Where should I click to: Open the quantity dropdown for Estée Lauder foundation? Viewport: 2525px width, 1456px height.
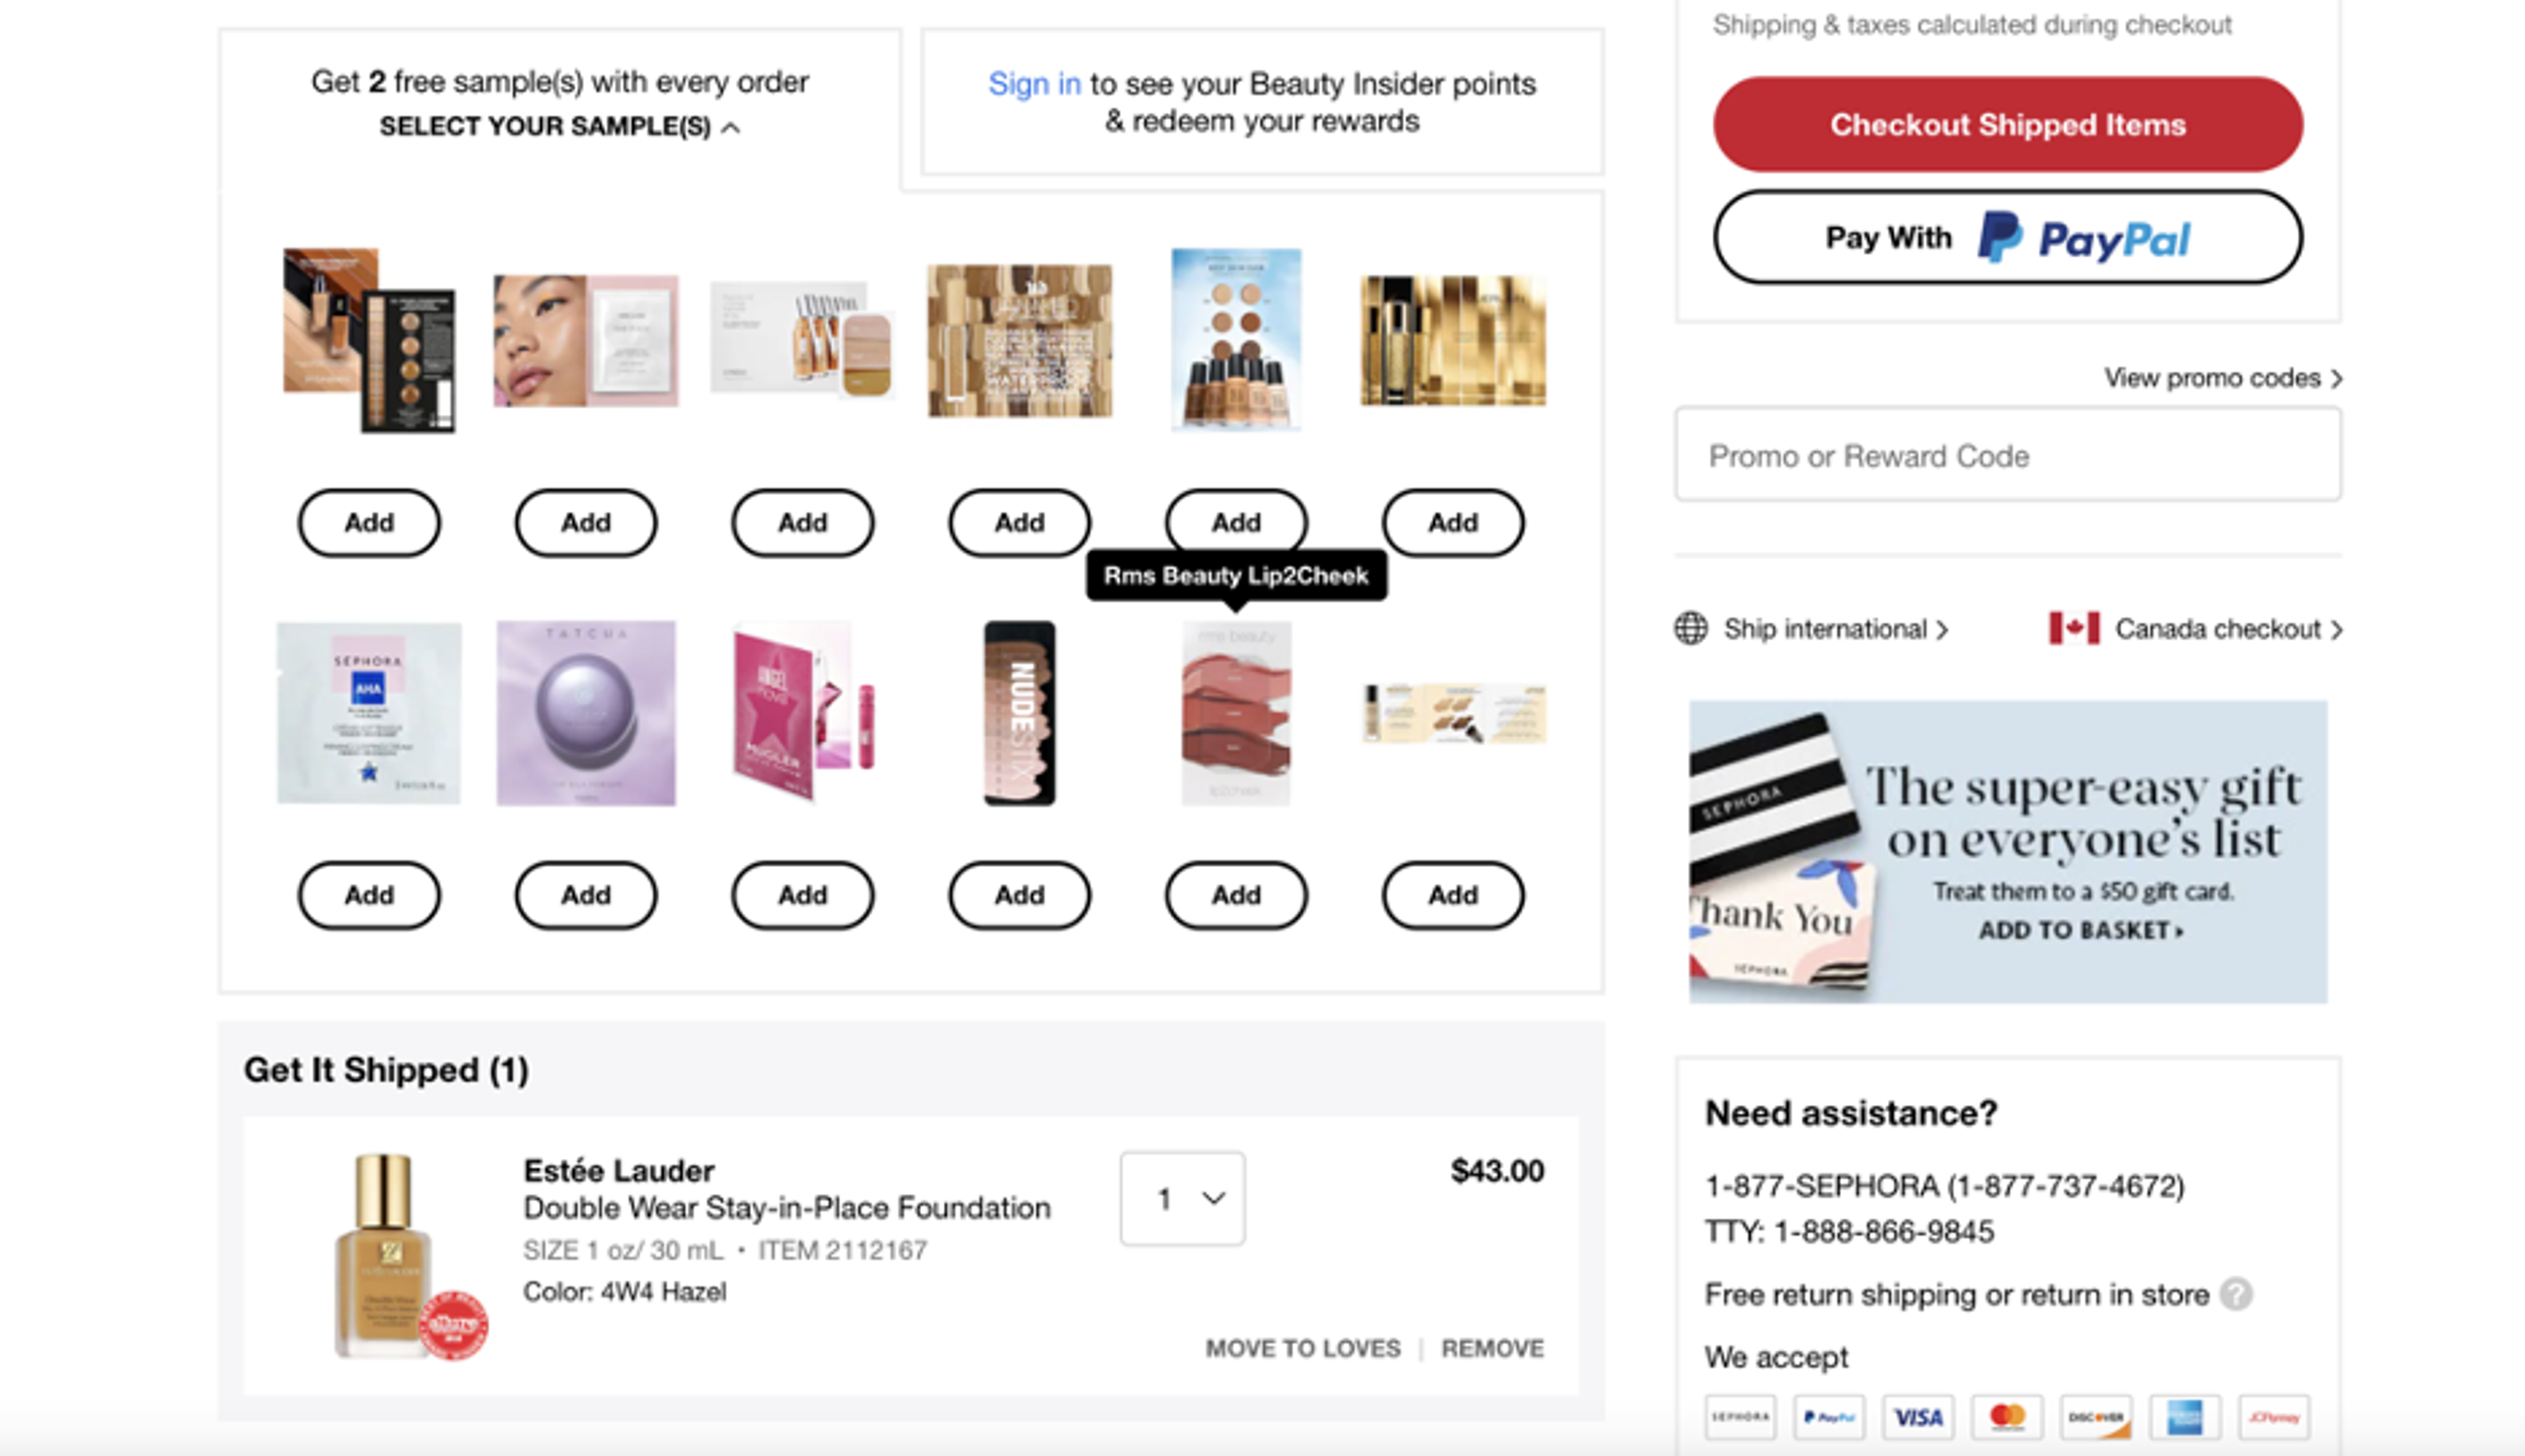coord(1181,1196)
